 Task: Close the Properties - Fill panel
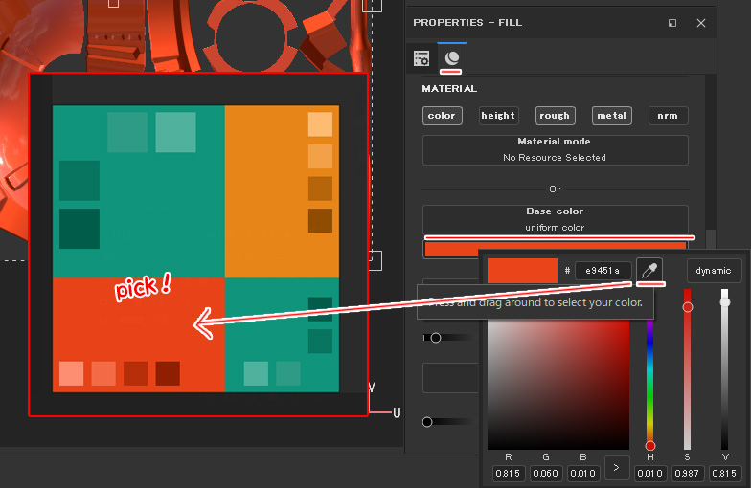pyautogui.click(x=700, y=23)
